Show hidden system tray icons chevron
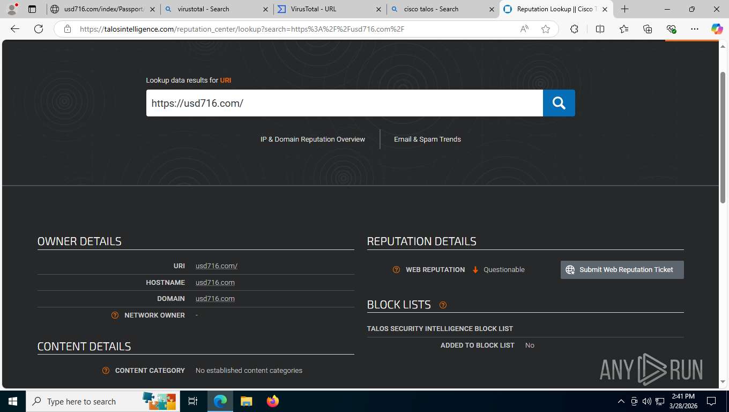729x412 pixels. [x=621, y=401]
